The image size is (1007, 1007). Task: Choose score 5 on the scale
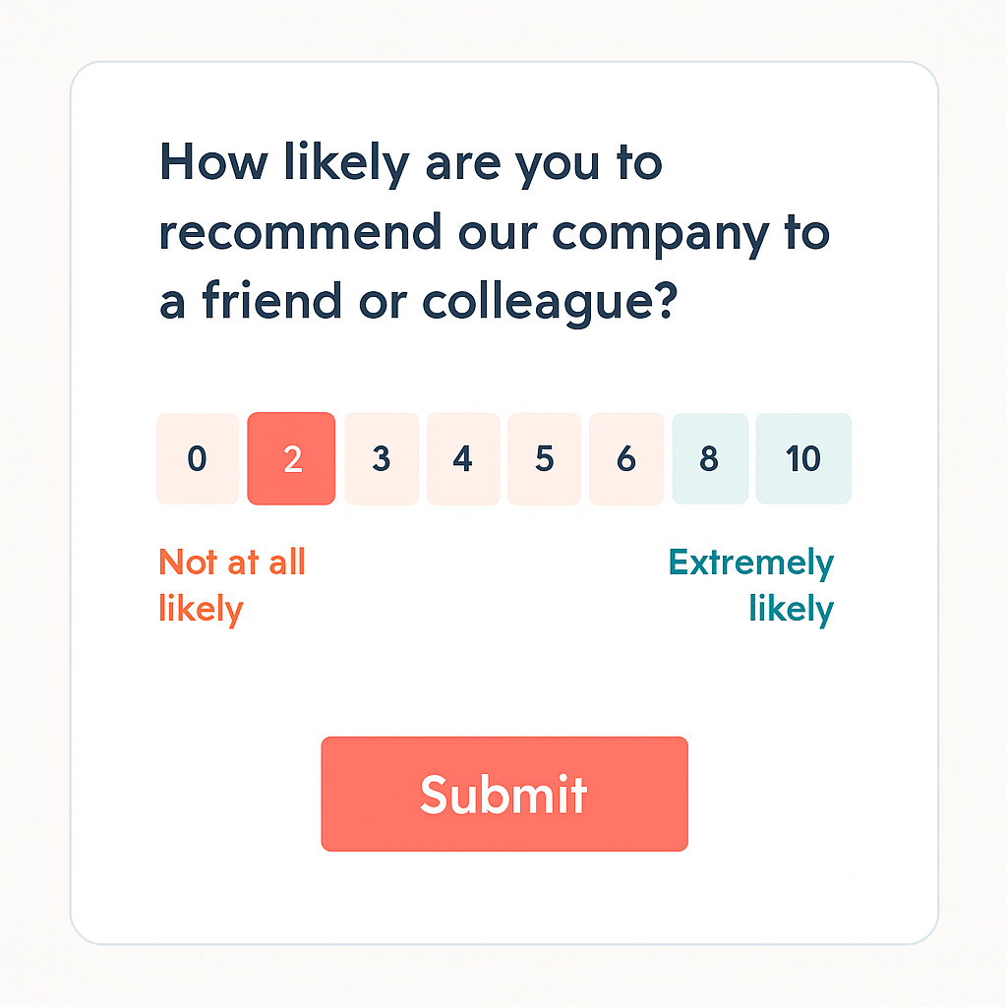pos(545,458)
